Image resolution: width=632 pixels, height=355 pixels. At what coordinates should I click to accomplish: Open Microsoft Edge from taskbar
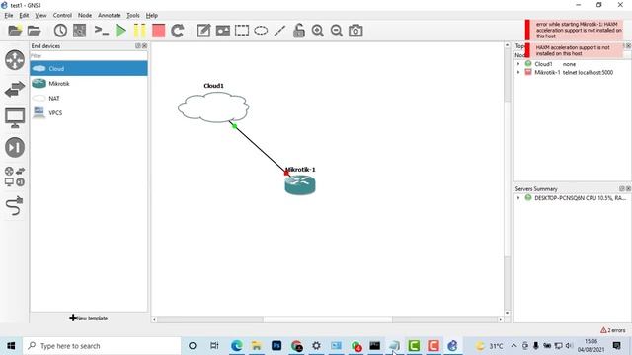pyautogui.click(x=237, y=346)
